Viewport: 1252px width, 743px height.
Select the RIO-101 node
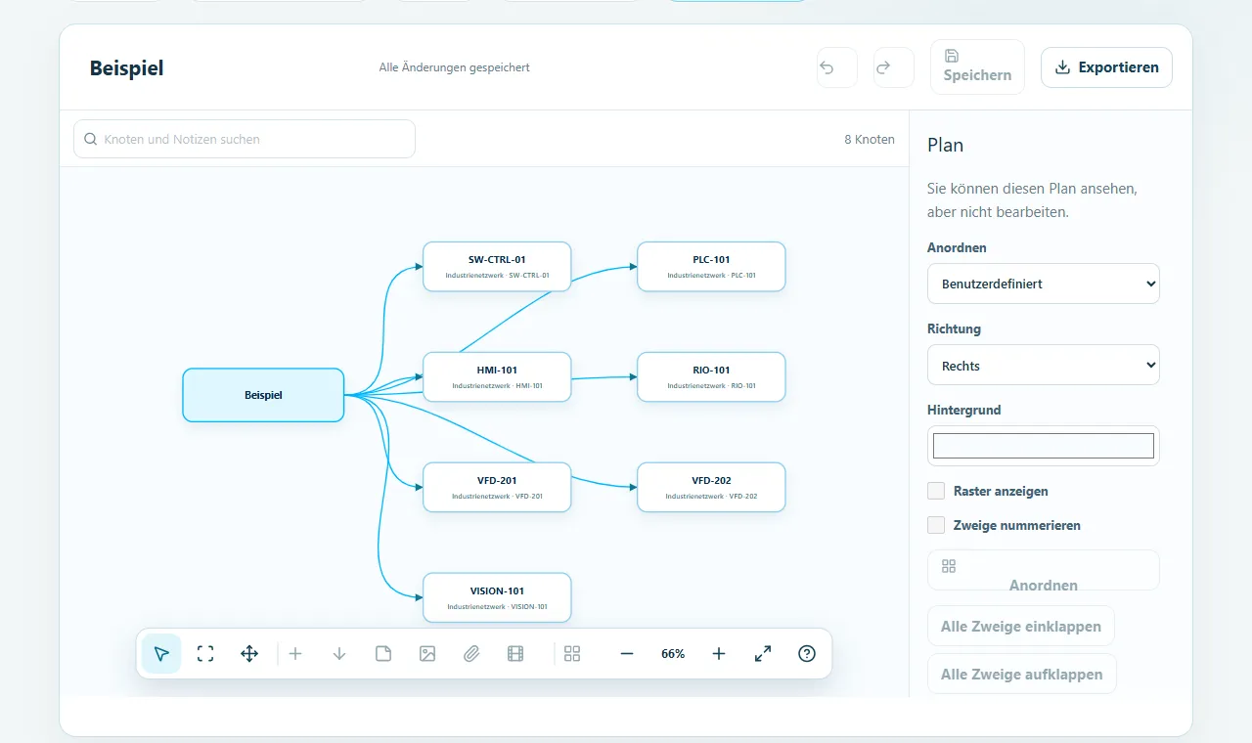tap(711, 377)
